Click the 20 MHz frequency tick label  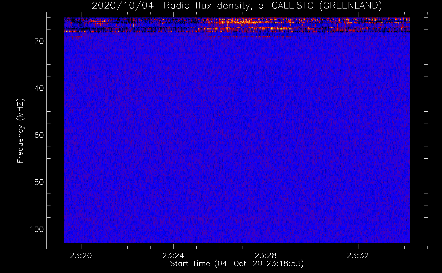coord(39,41)
